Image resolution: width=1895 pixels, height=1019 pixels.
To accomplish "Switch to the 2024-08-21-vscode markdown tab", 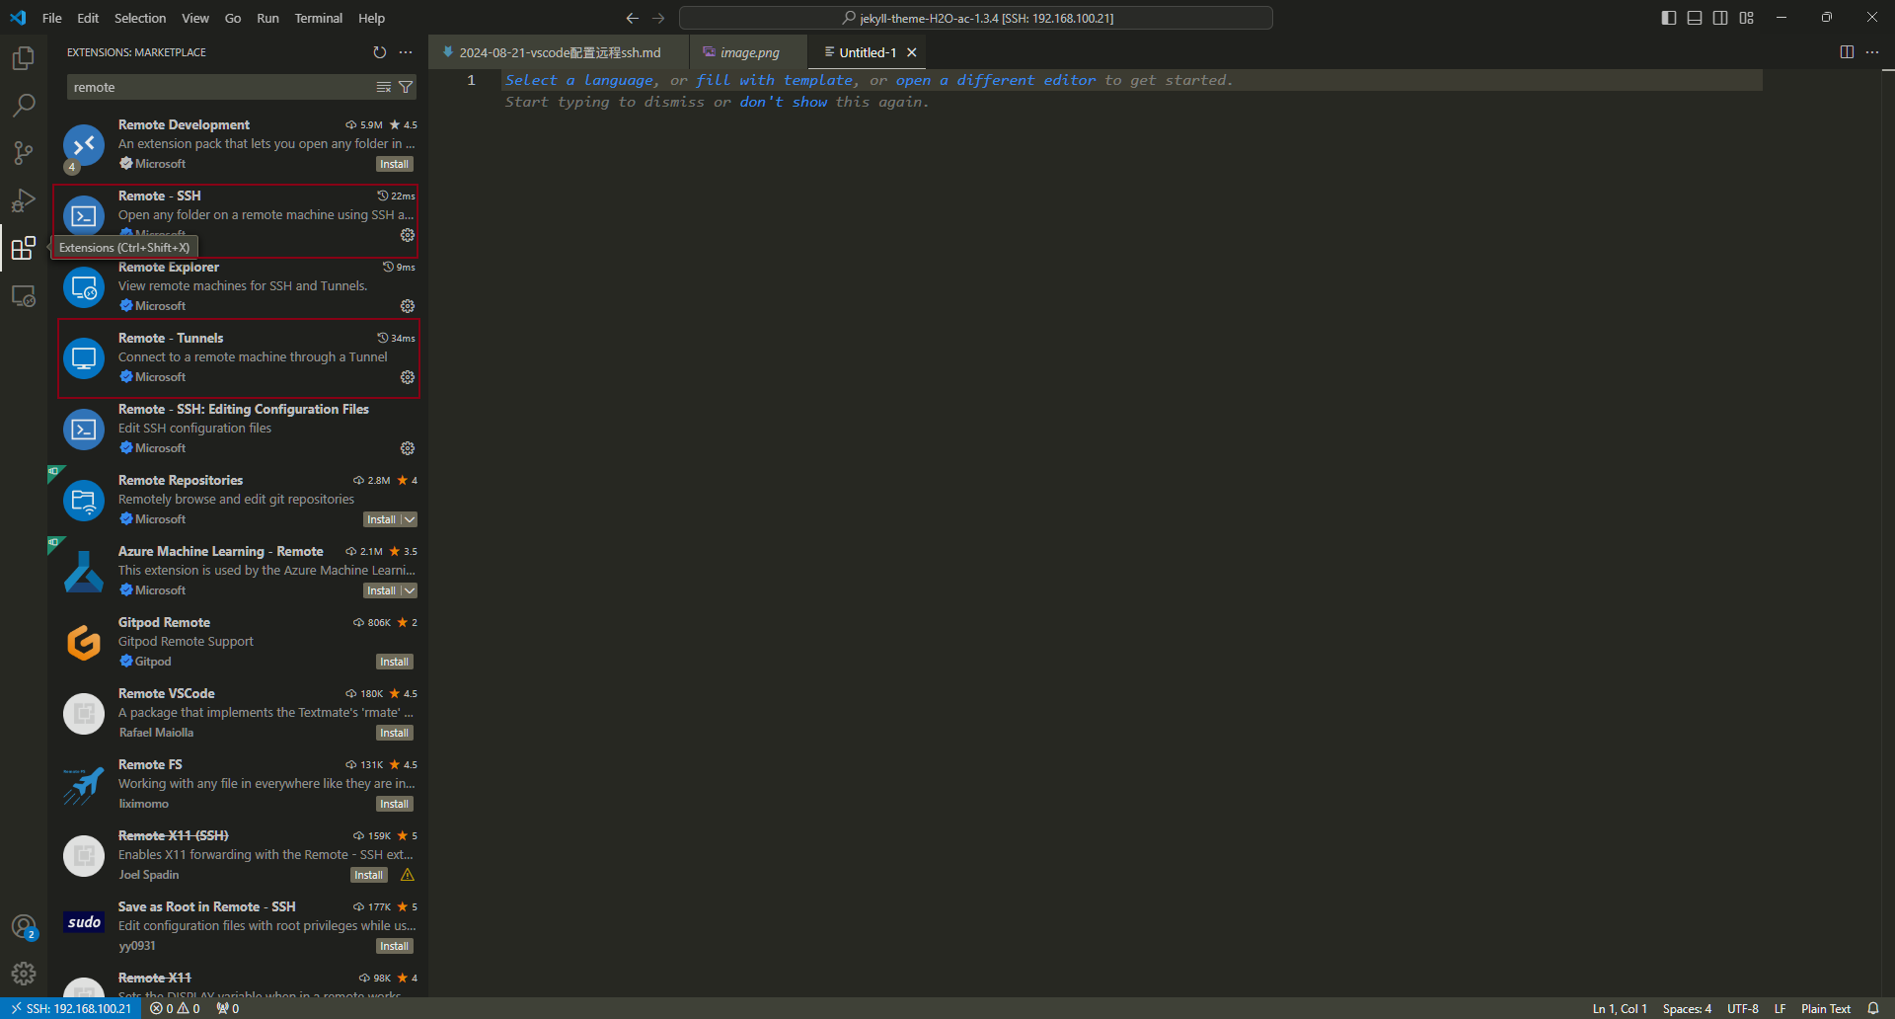I will 560,52.
